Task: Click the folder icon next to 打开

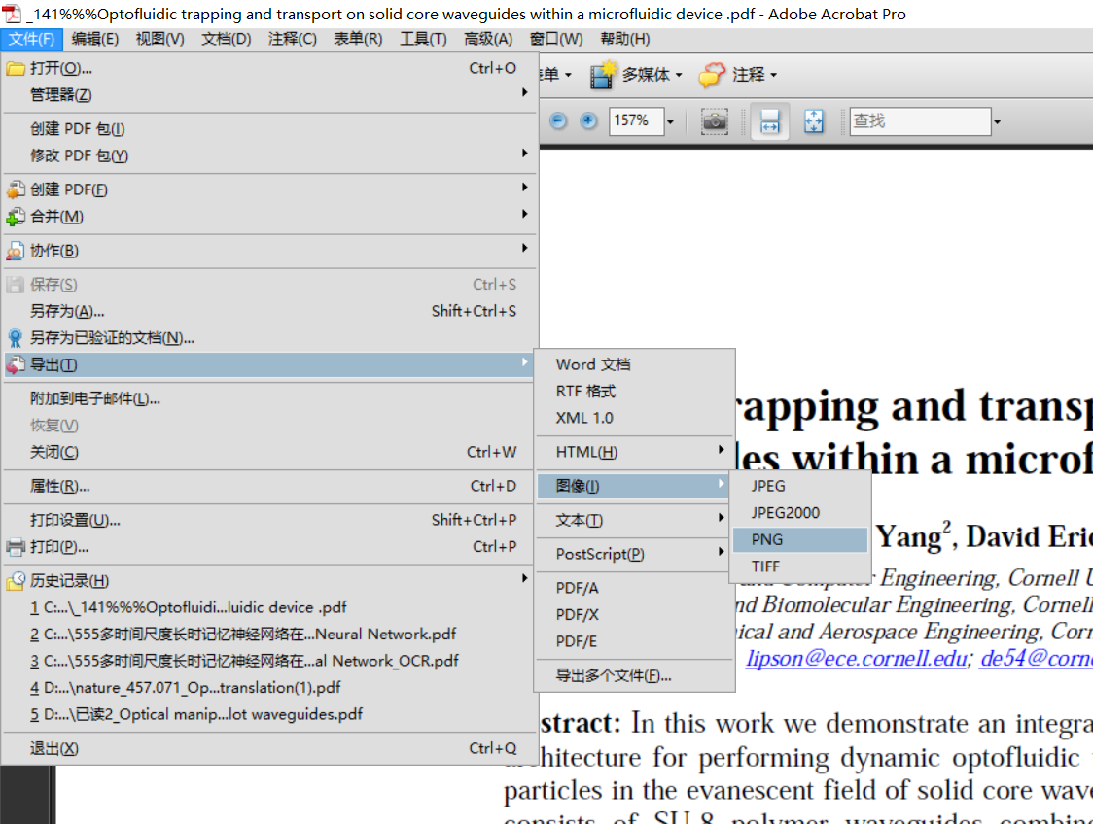Action: [x=16, y=69]
